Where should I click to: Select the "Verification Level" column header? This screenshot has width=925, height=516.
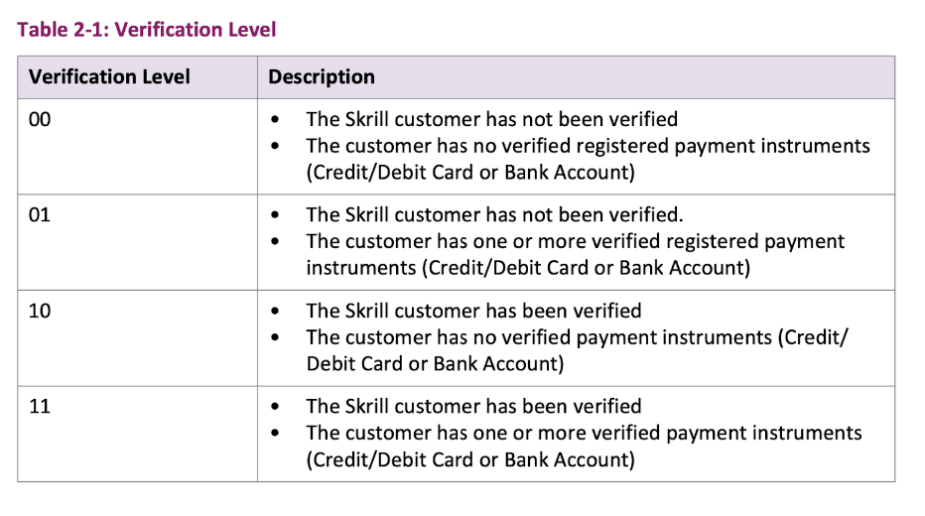pos(109,77)
